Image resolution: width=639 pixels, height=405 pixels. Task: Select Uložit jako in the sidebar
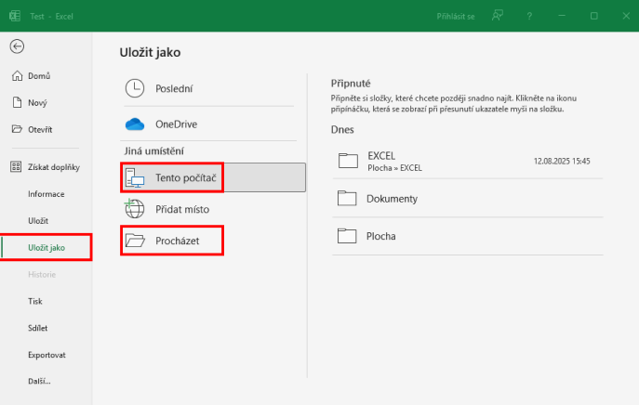47,247
